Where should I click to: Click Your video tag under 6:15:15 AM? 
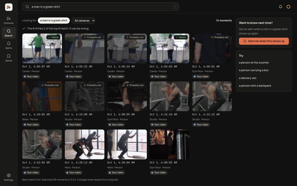201,125
